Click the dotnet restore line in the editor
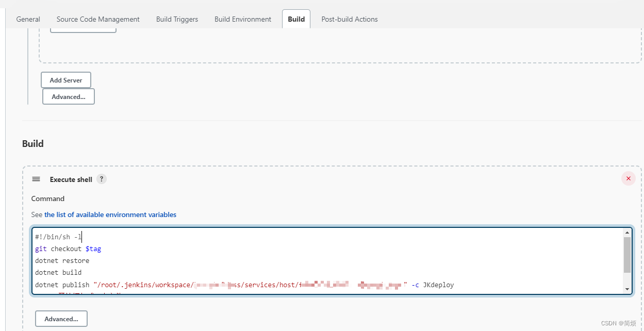The height and width of the screenshot is (331, 644). click(62, 261)
